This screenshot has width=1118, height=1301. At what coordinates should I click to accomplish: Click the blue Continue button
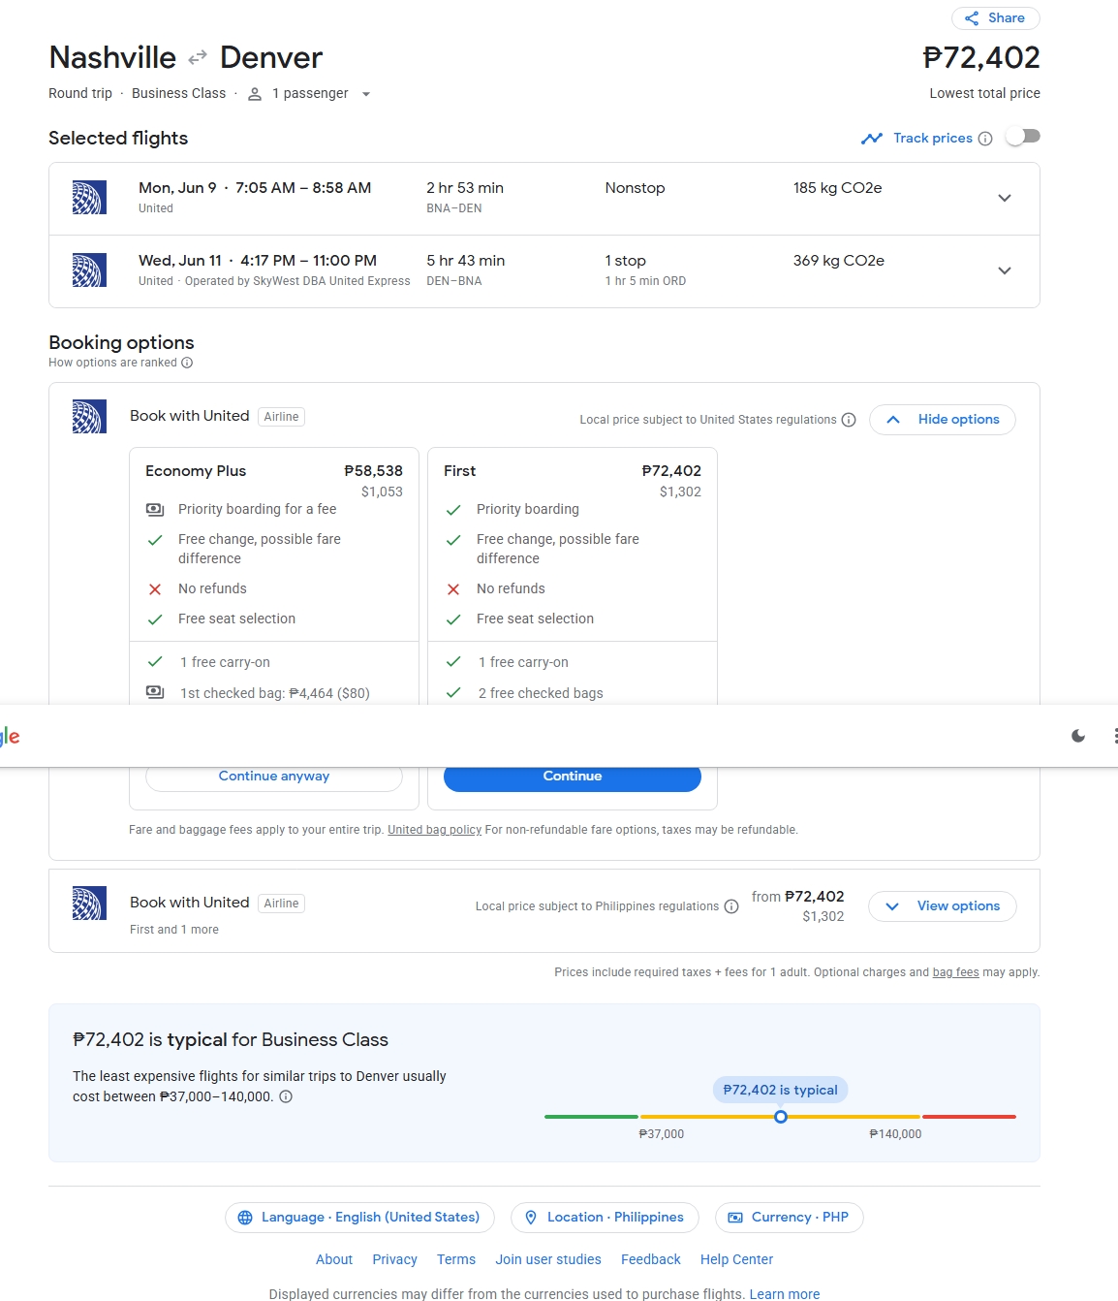573,777
